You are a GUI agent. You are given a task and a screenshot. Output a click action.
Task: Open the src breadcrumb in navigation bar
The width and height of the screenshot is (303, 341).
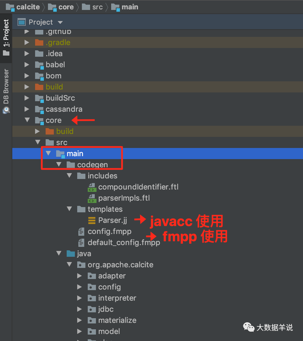(92, 7)
